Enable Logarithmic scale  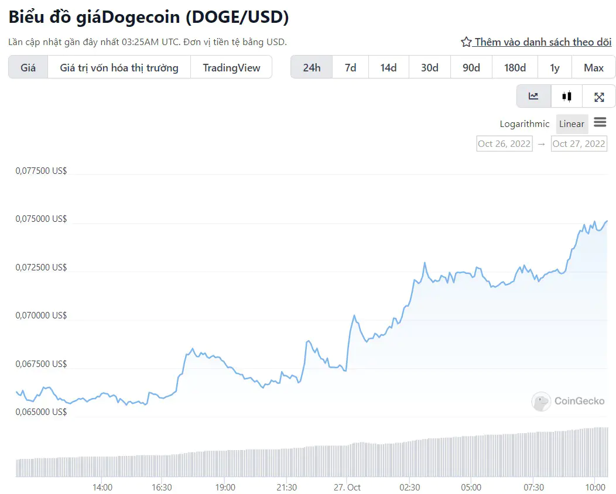[x=525, y=123]
